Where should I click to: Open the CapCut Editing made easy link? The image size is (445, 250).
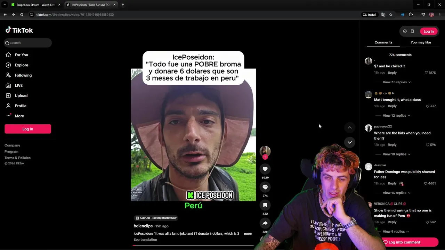pyautogui.click(x=156, y=218)
